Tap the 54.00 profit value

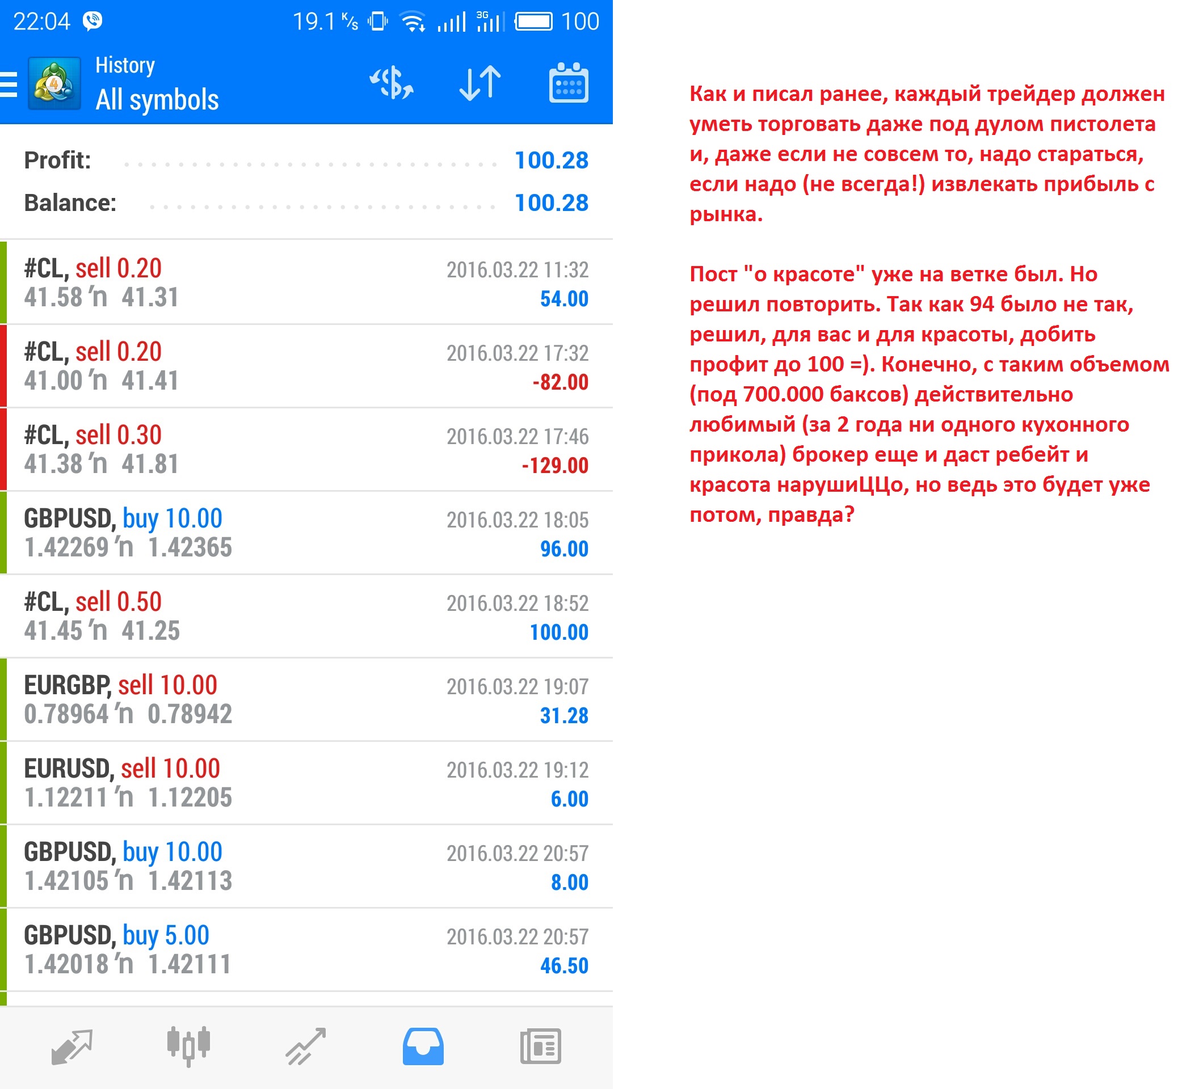point(564,299)
